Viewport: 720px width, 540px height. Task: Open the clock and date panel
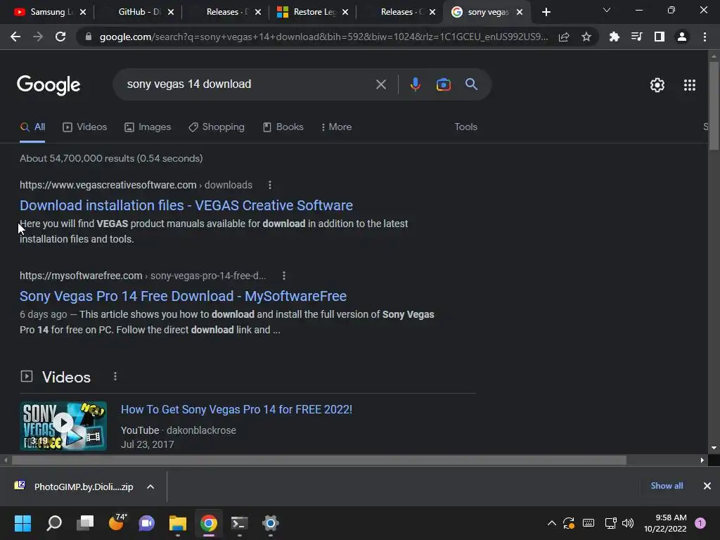665,523
